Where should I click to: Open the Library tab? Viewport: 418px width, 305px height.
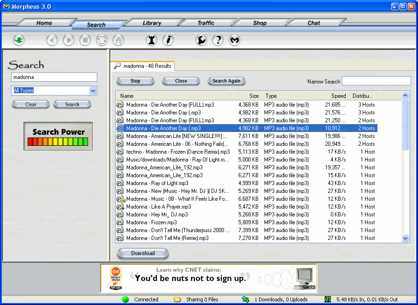pyautogui.click(x=152, y=23)
